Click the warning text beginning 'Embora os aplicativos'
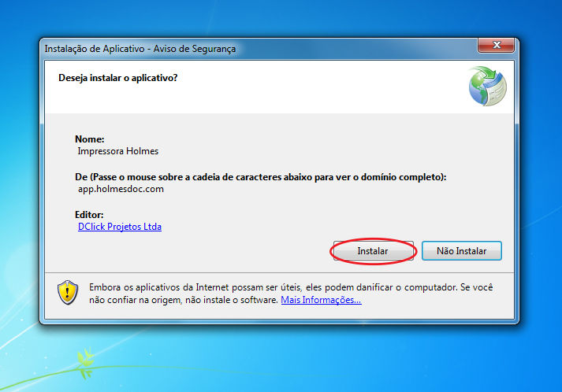 point(291,294)
